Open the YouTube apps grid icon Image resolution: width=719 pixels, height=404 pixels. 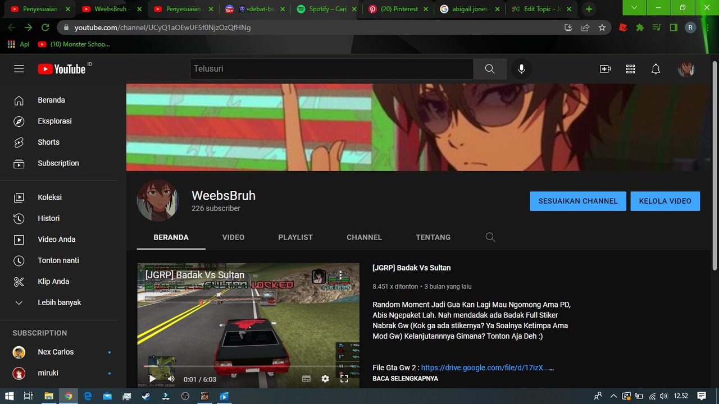[x=630, y=69]
